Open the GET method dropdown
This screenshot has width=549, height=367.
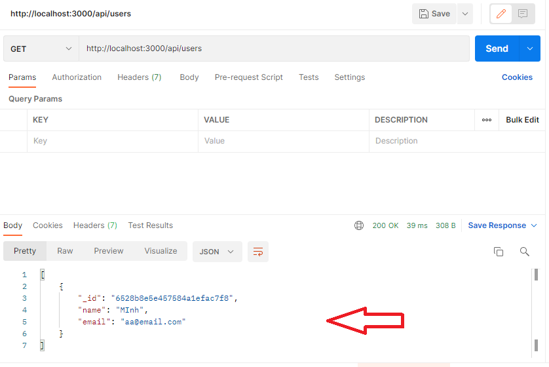41,48
